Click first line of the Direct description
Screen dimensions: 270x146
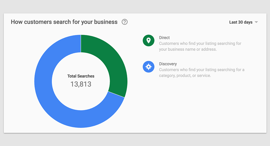point(200,44)
